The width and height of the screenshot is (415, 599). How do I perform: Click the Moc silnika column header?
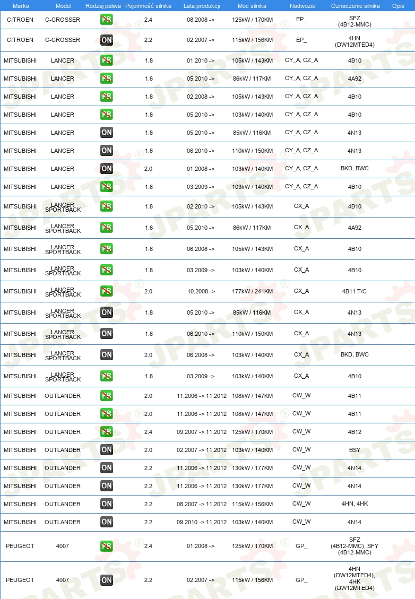point(252,6)
